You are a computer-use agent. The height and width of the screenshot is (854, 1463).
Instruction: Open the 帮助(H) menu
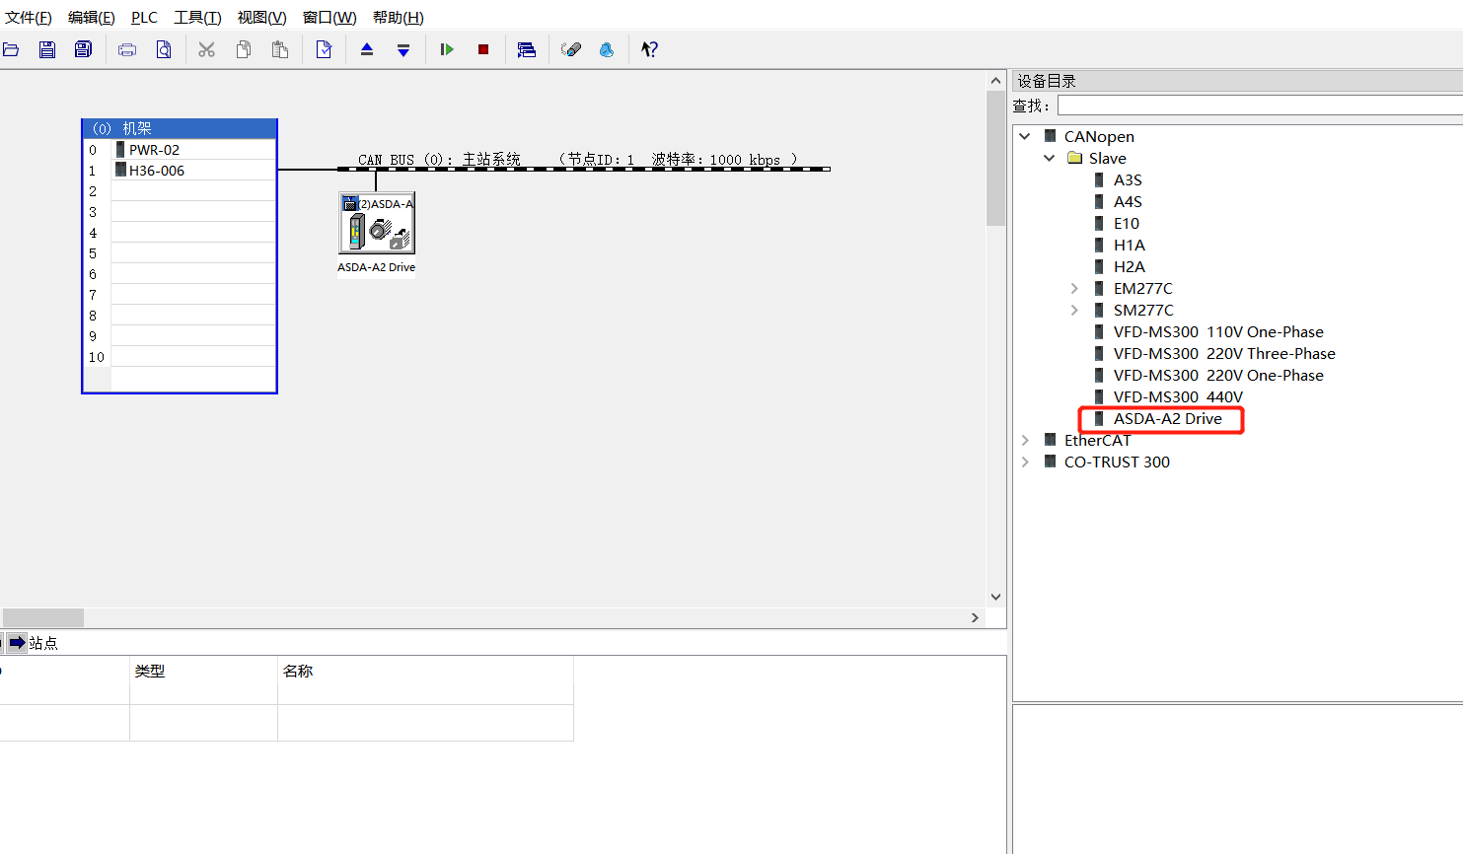(x=399, y=18)
